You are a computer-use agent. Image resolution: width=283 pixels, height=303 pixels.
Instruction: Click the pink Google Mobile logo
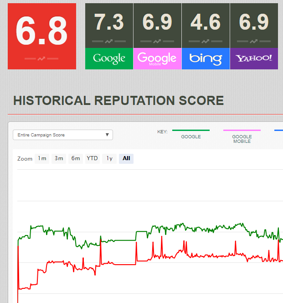point(157,58)
